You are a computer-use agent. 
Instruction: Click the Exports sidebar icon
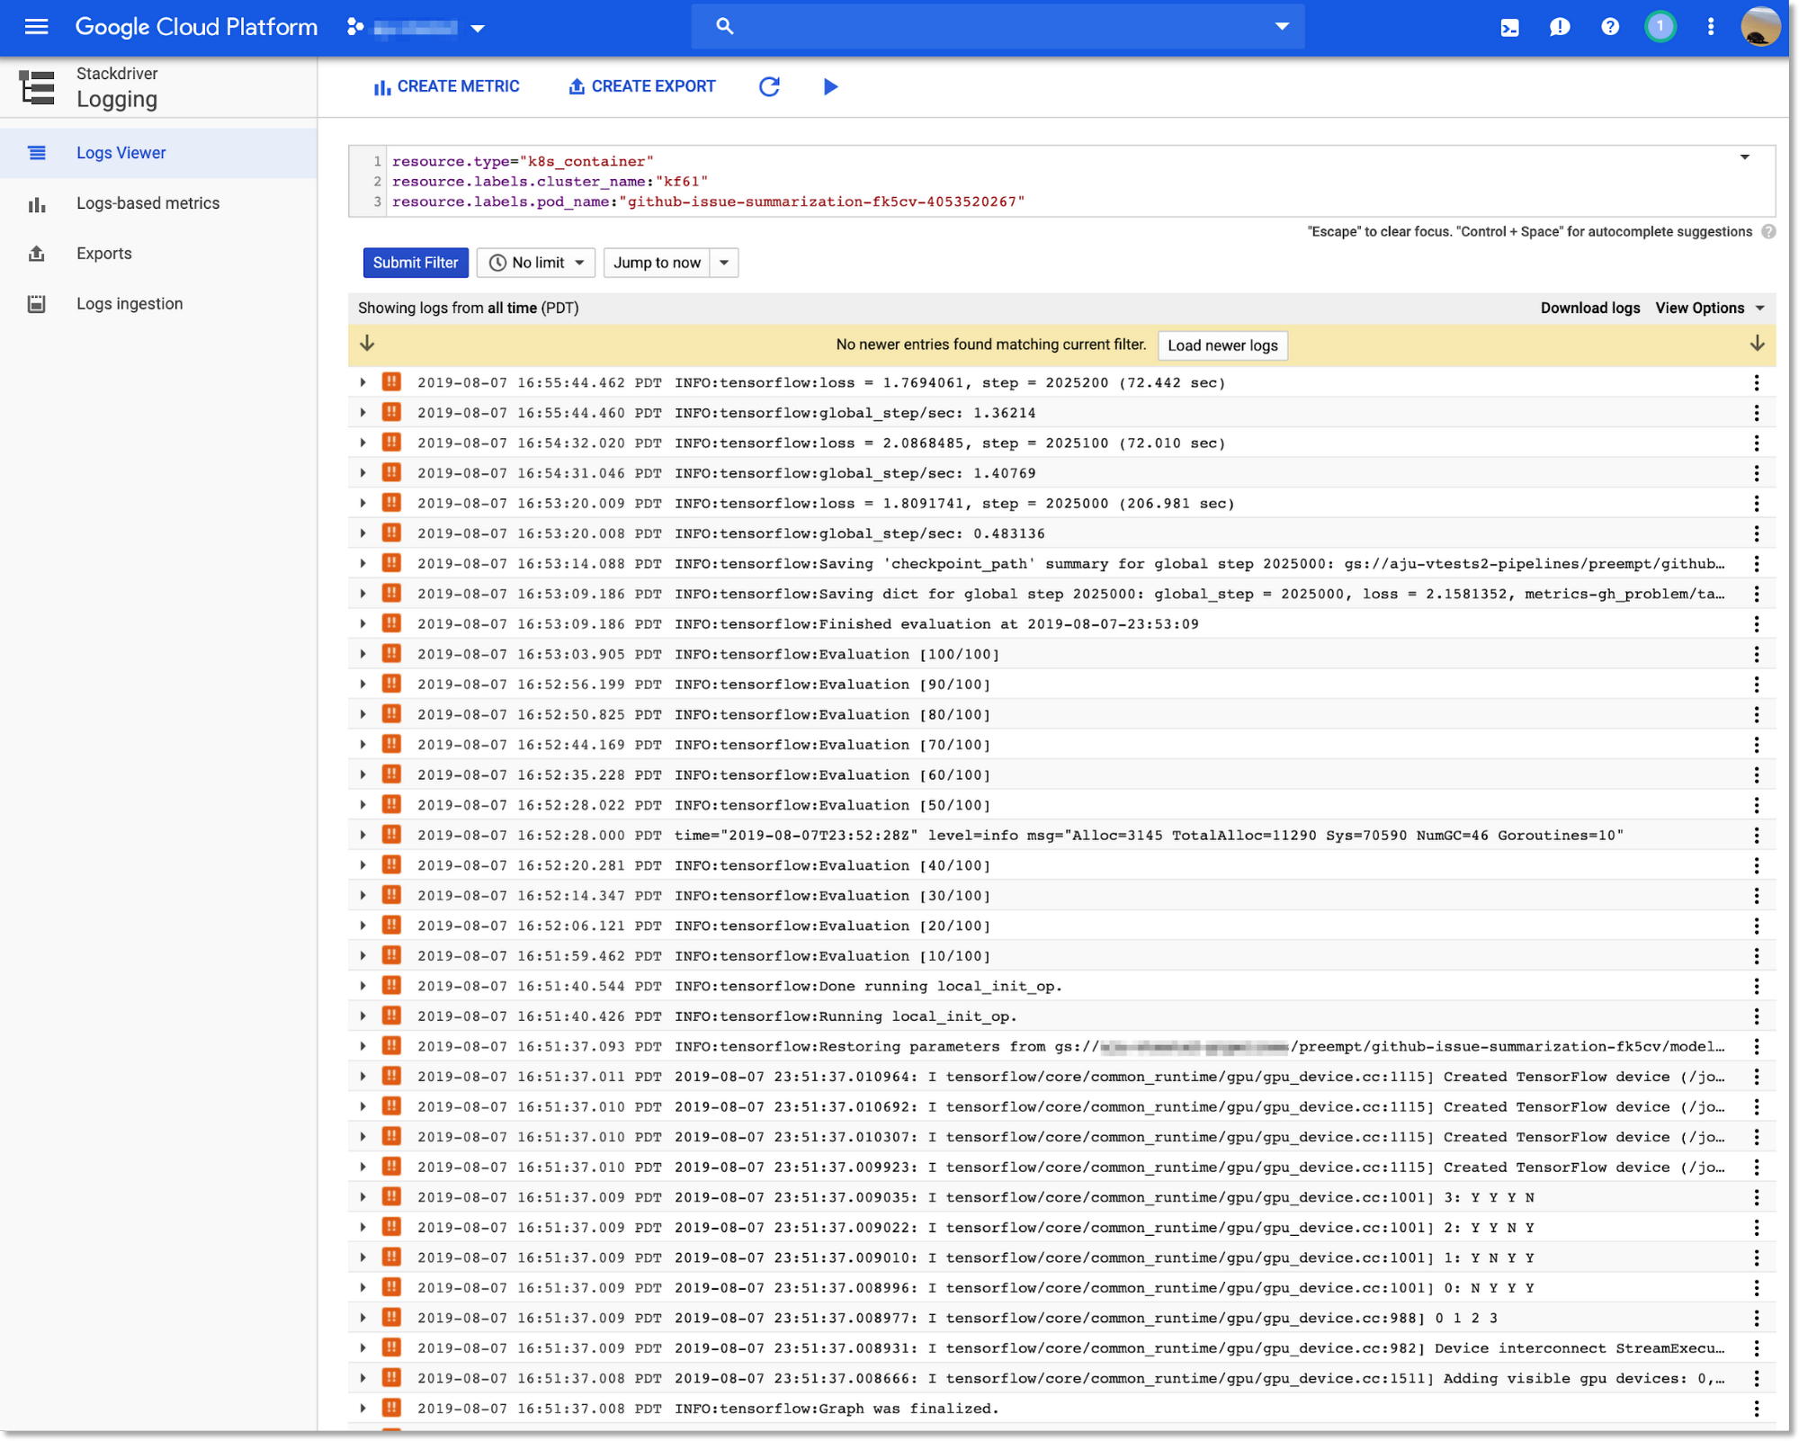[x=37, y=253]
